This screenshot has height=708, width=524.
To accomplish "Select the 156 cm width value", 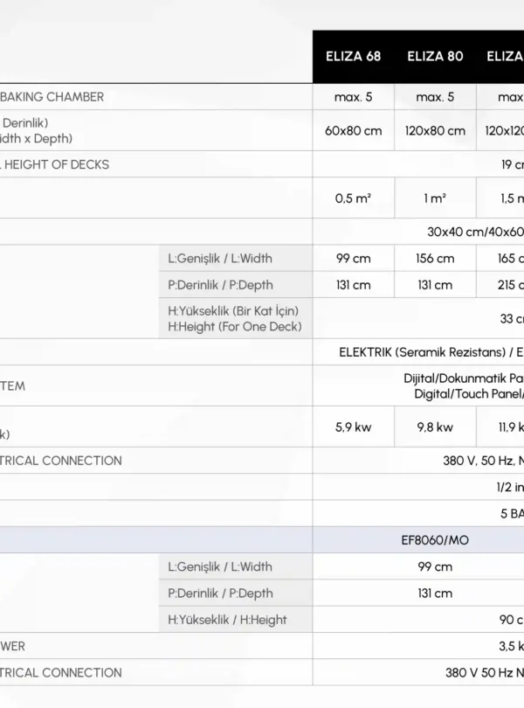I will tap(435, 259).
